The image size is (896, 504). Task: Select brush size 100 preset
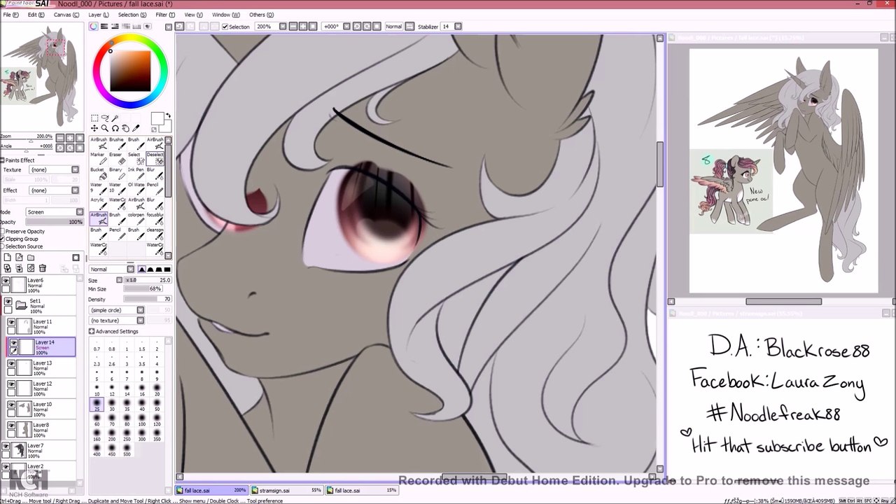click(141, 420)
